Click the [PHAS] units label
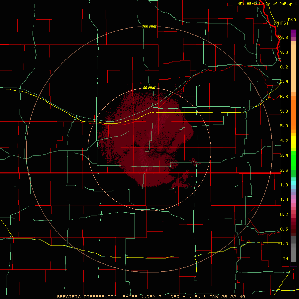299x299 pixels. coord(281,23)
